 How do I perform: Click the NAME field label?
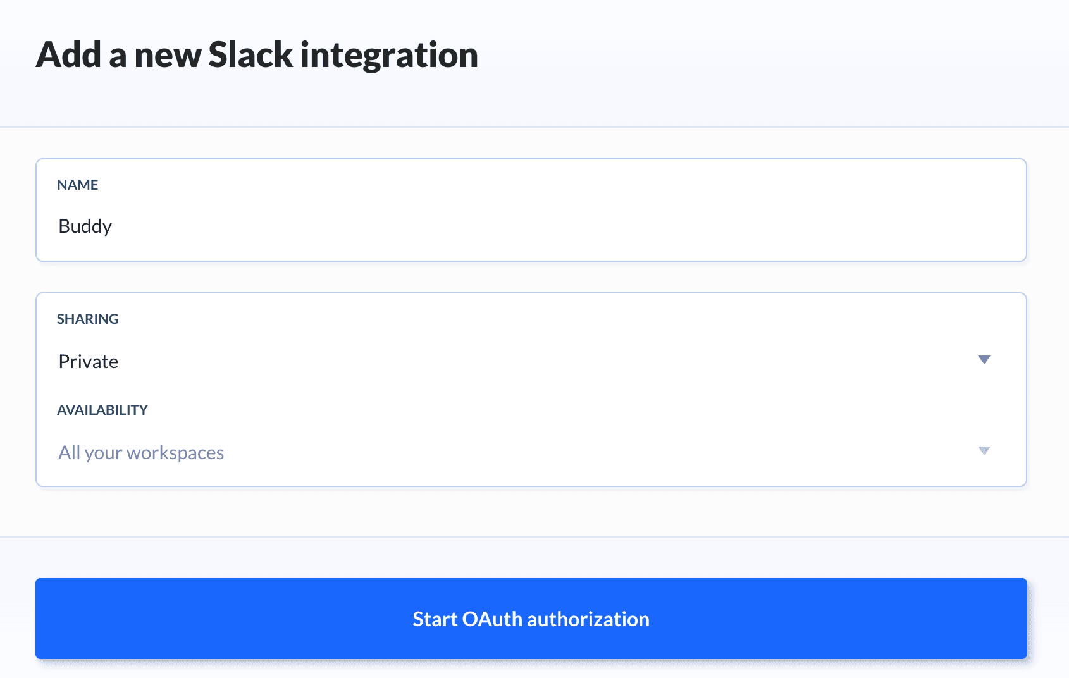point(77,185)
